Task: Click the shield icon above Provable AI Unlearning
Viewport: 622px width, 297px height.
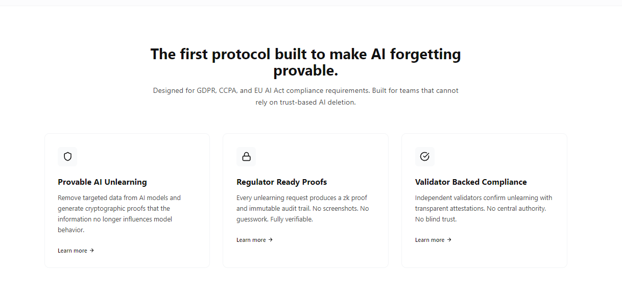Action: pyautogui.click(x=67, y=157)
